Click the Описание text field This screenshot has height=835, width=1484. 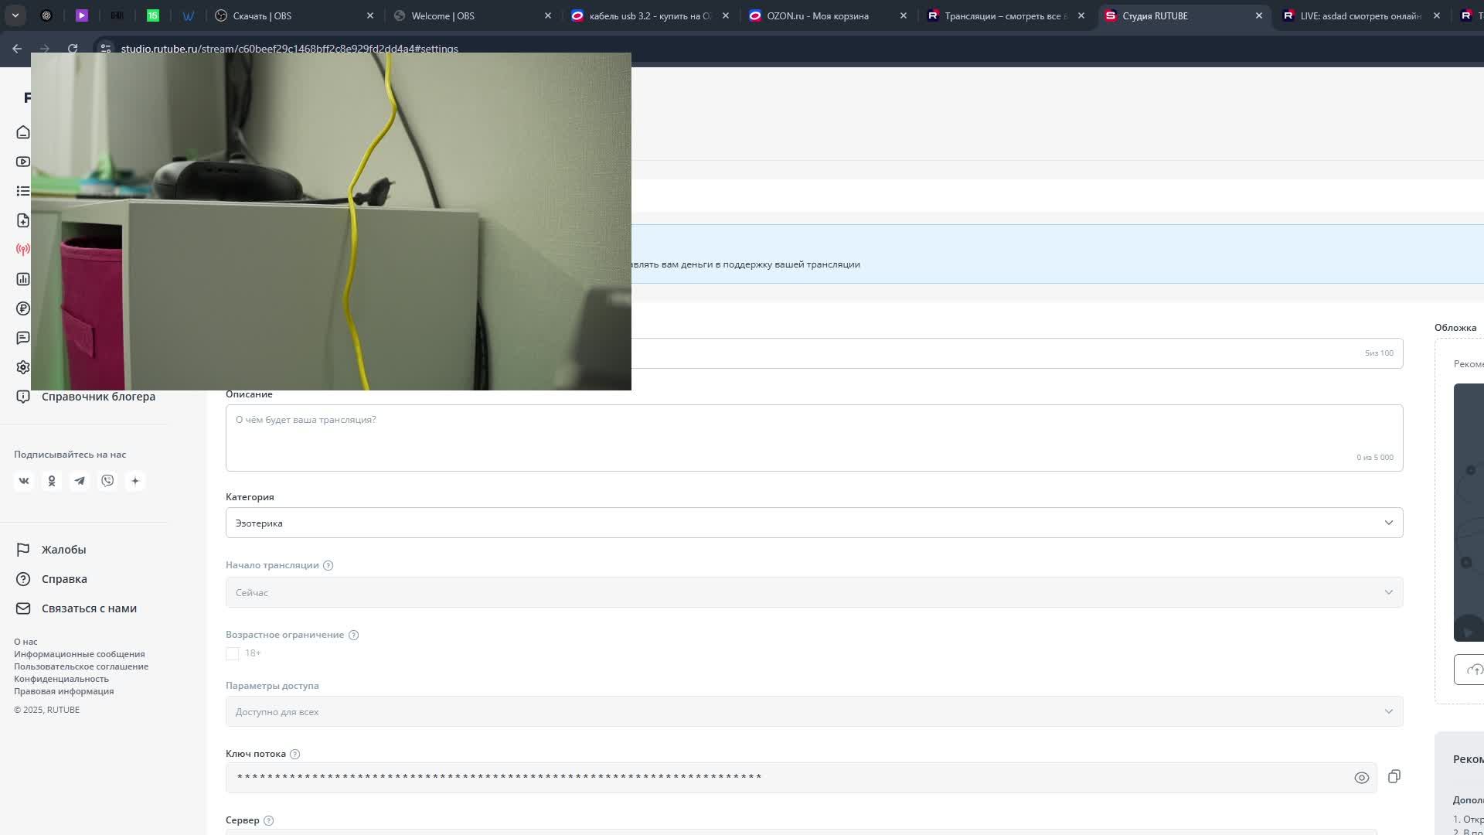[814, 438]
